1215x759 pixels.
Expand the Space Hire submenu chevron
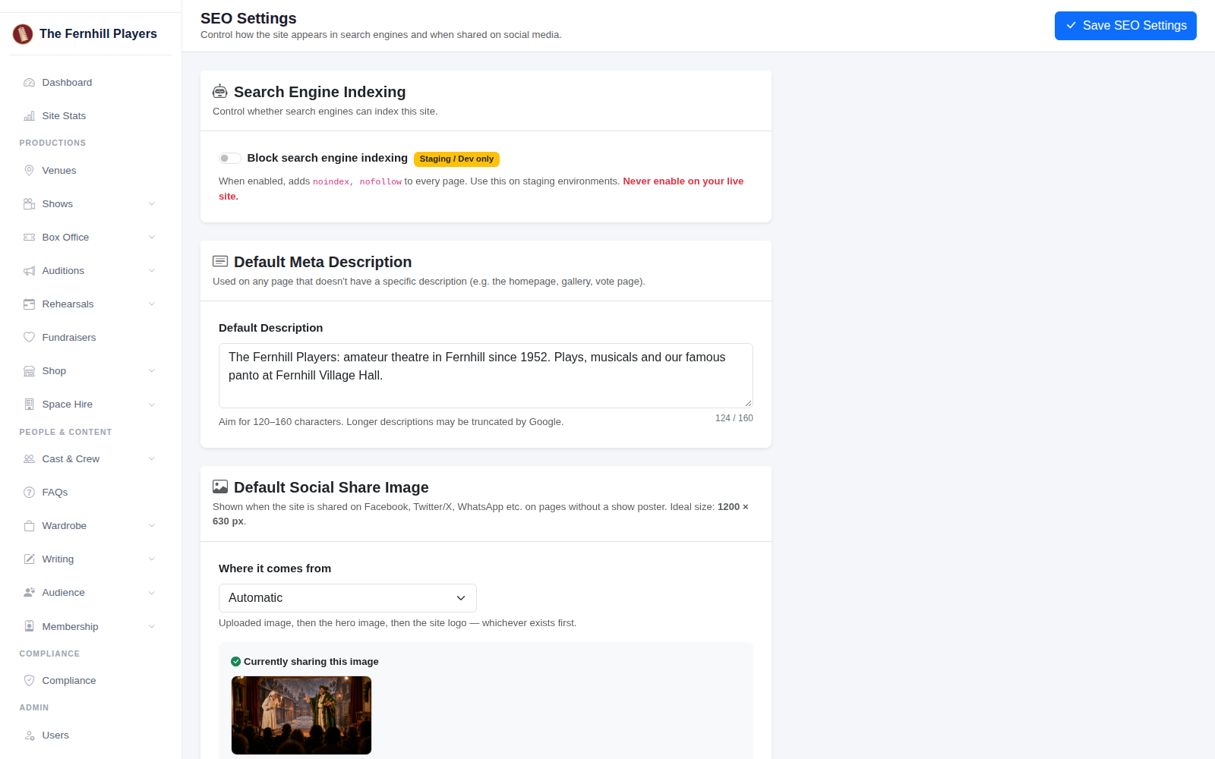click(152, 405)
